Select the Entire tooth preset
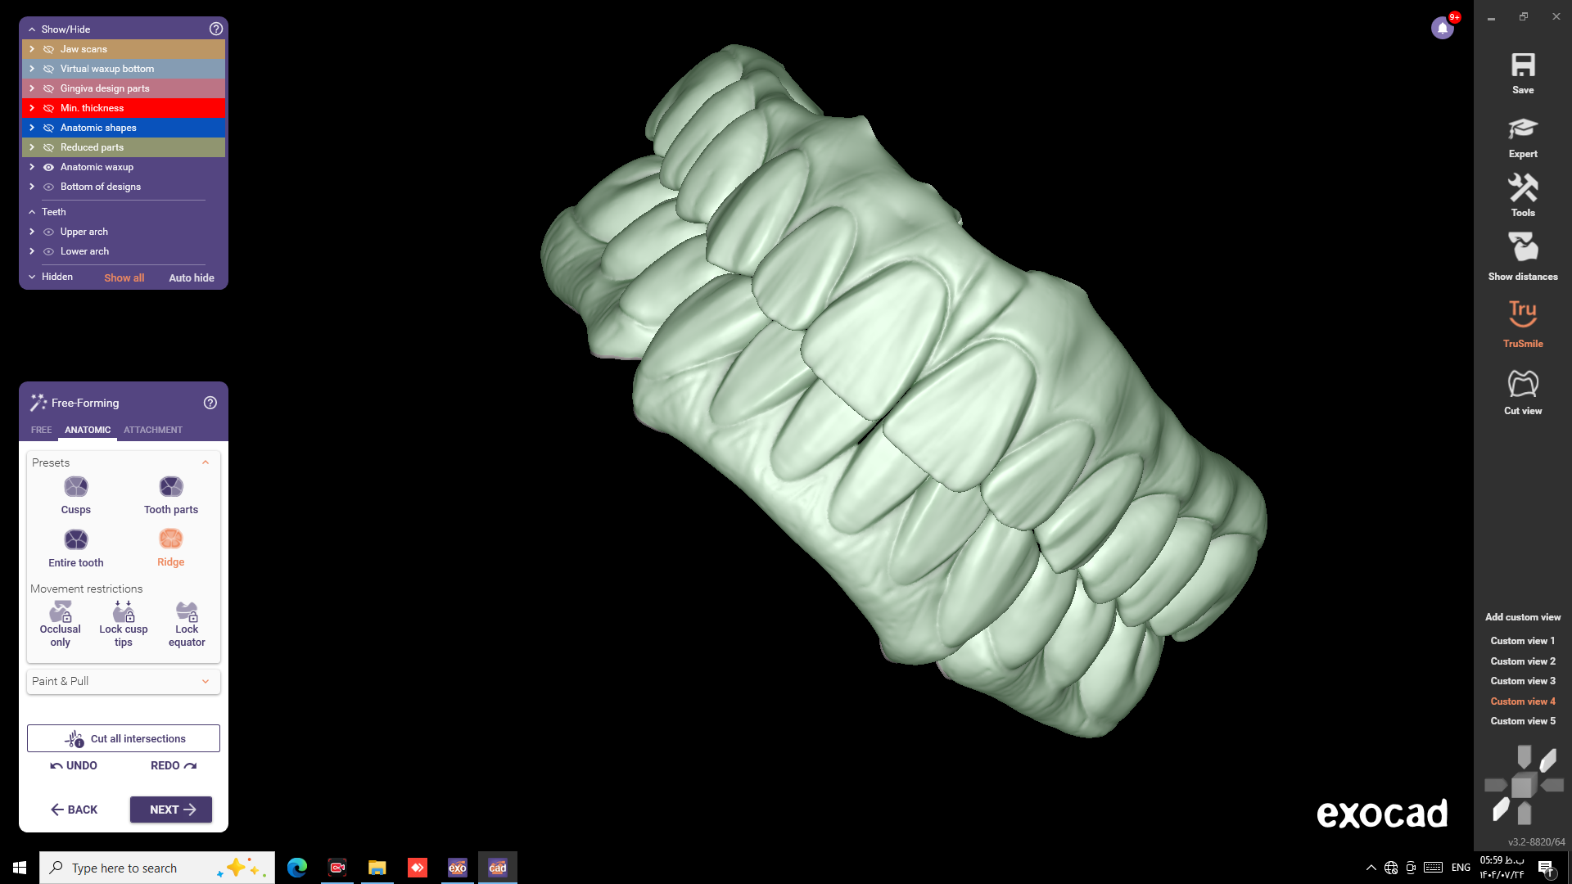The image size is (1572, 884). click(x=76, y=540)
